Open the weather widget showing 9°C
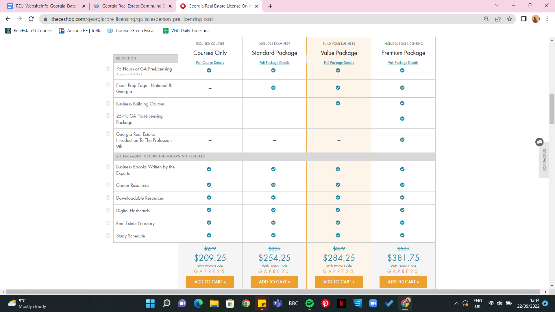The width and height of the screenshot is (555, 312). pyautogui.click(x=27, y=303)
